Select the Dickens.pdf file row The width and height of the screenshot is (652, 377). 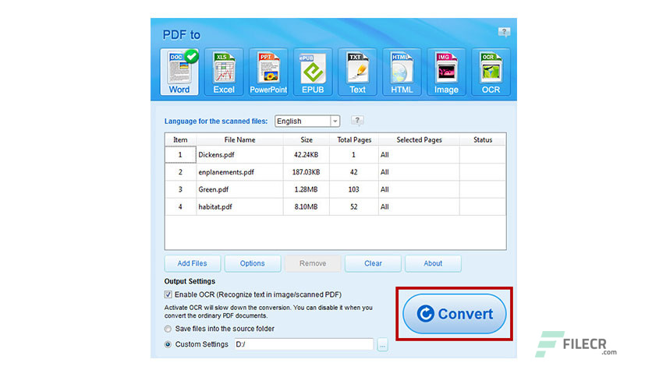[335, 155]
